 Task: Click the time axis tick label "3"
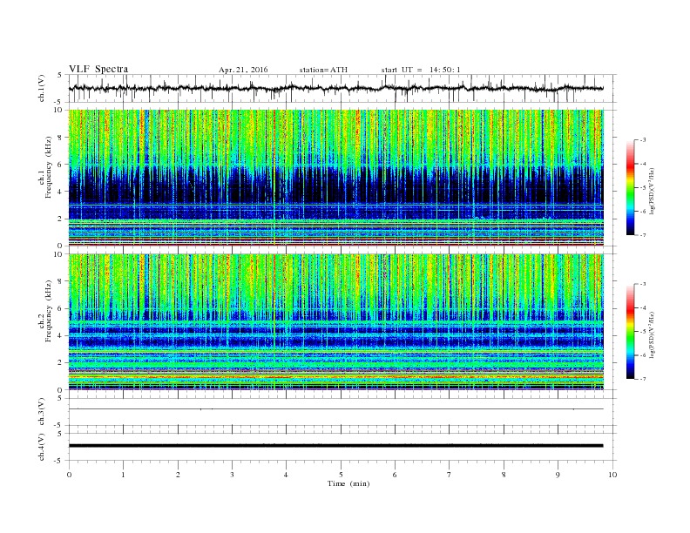click(232, 475)
